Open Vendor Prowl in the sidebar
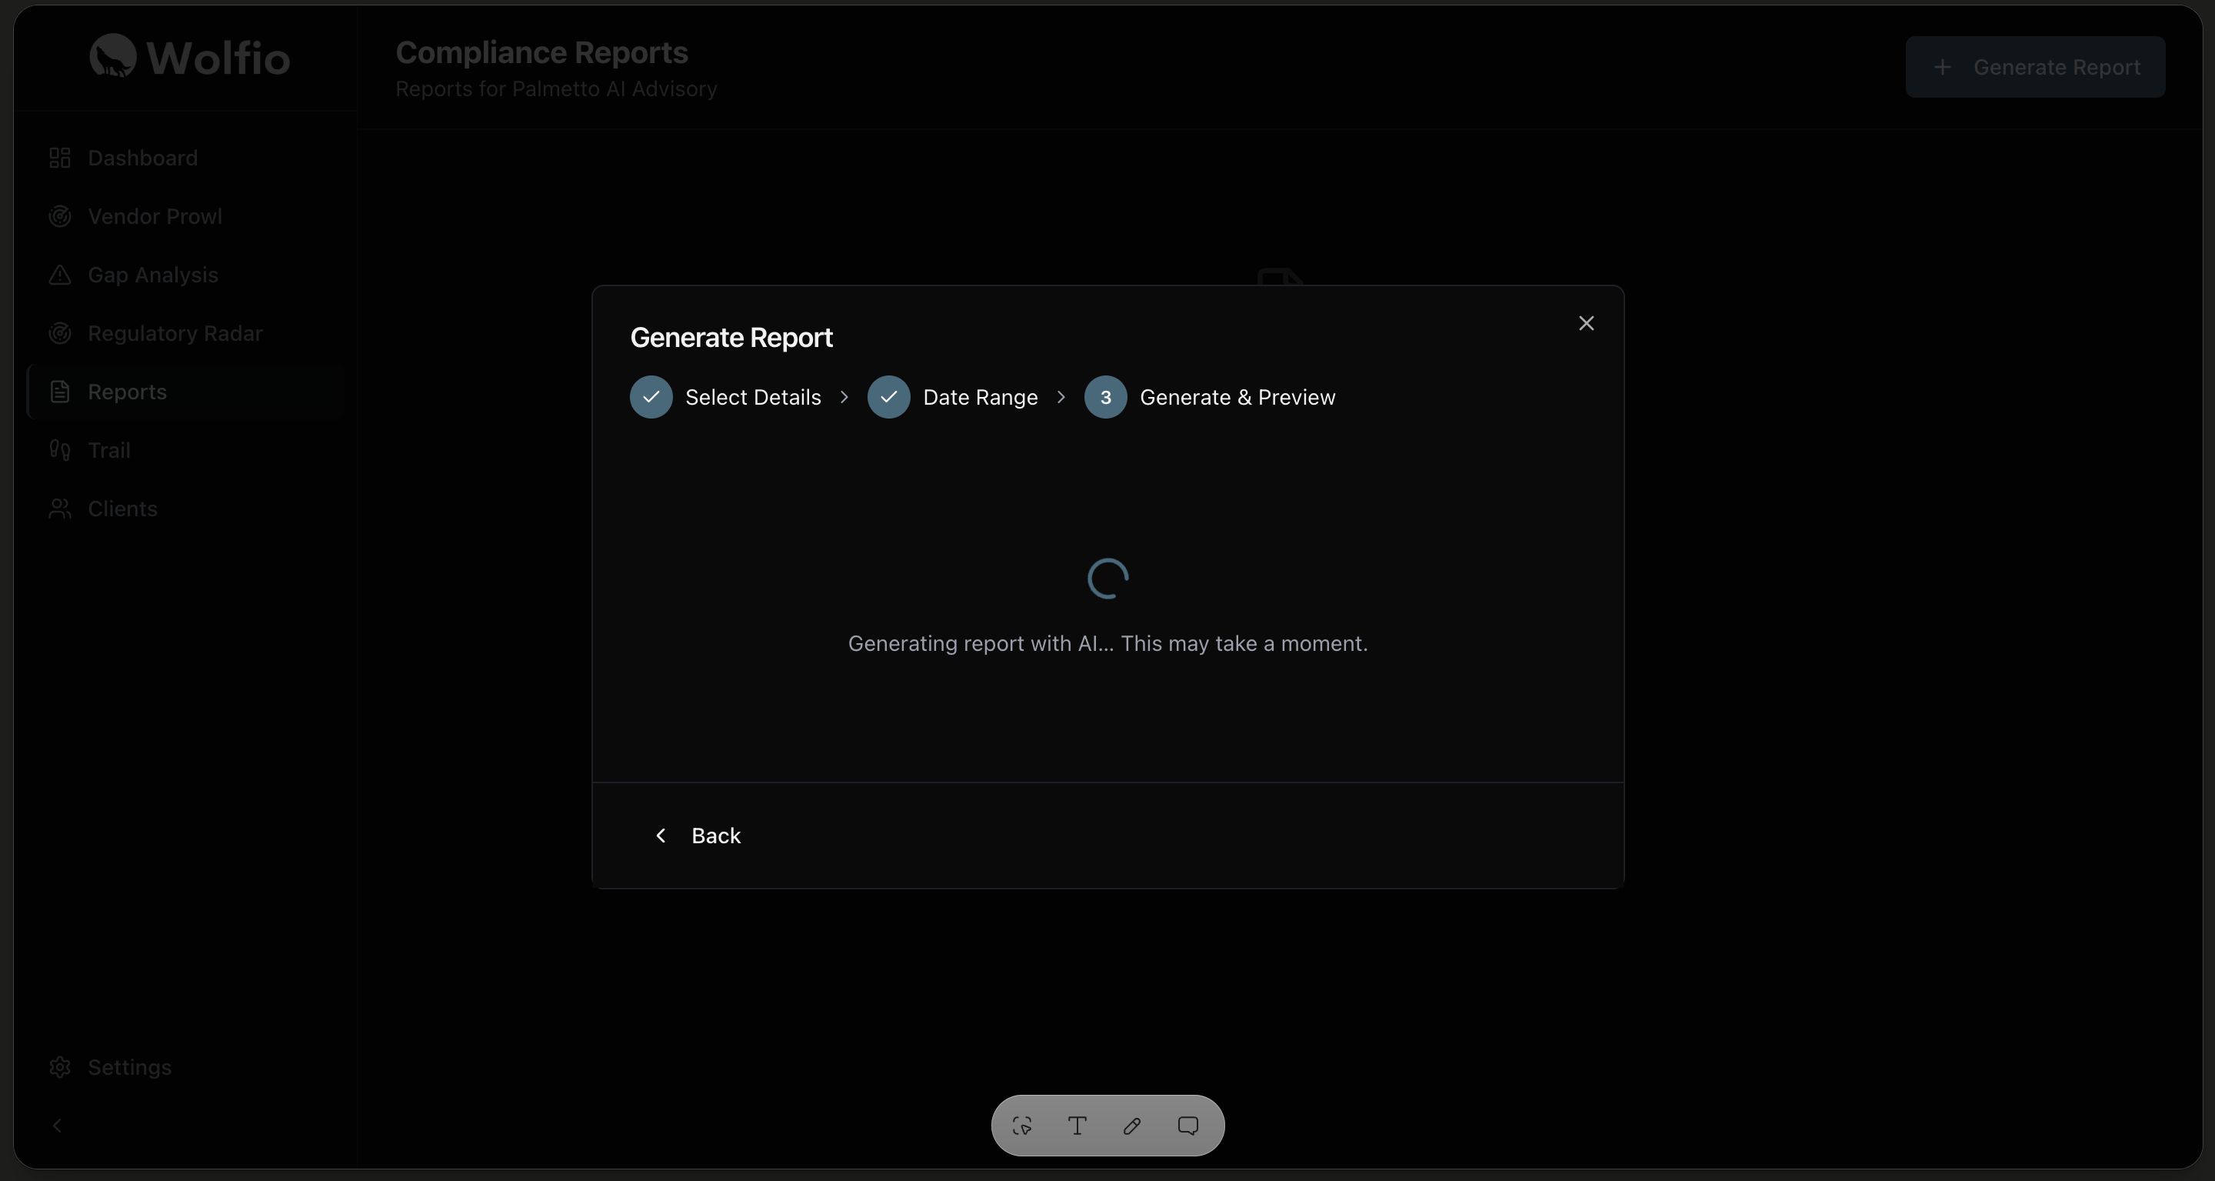Screen dimensions: 2215x1181 click(185, 217)
